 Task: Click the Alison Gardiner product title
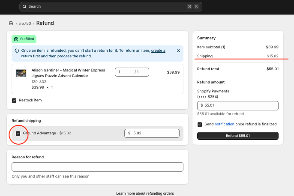tap(68, 73)
